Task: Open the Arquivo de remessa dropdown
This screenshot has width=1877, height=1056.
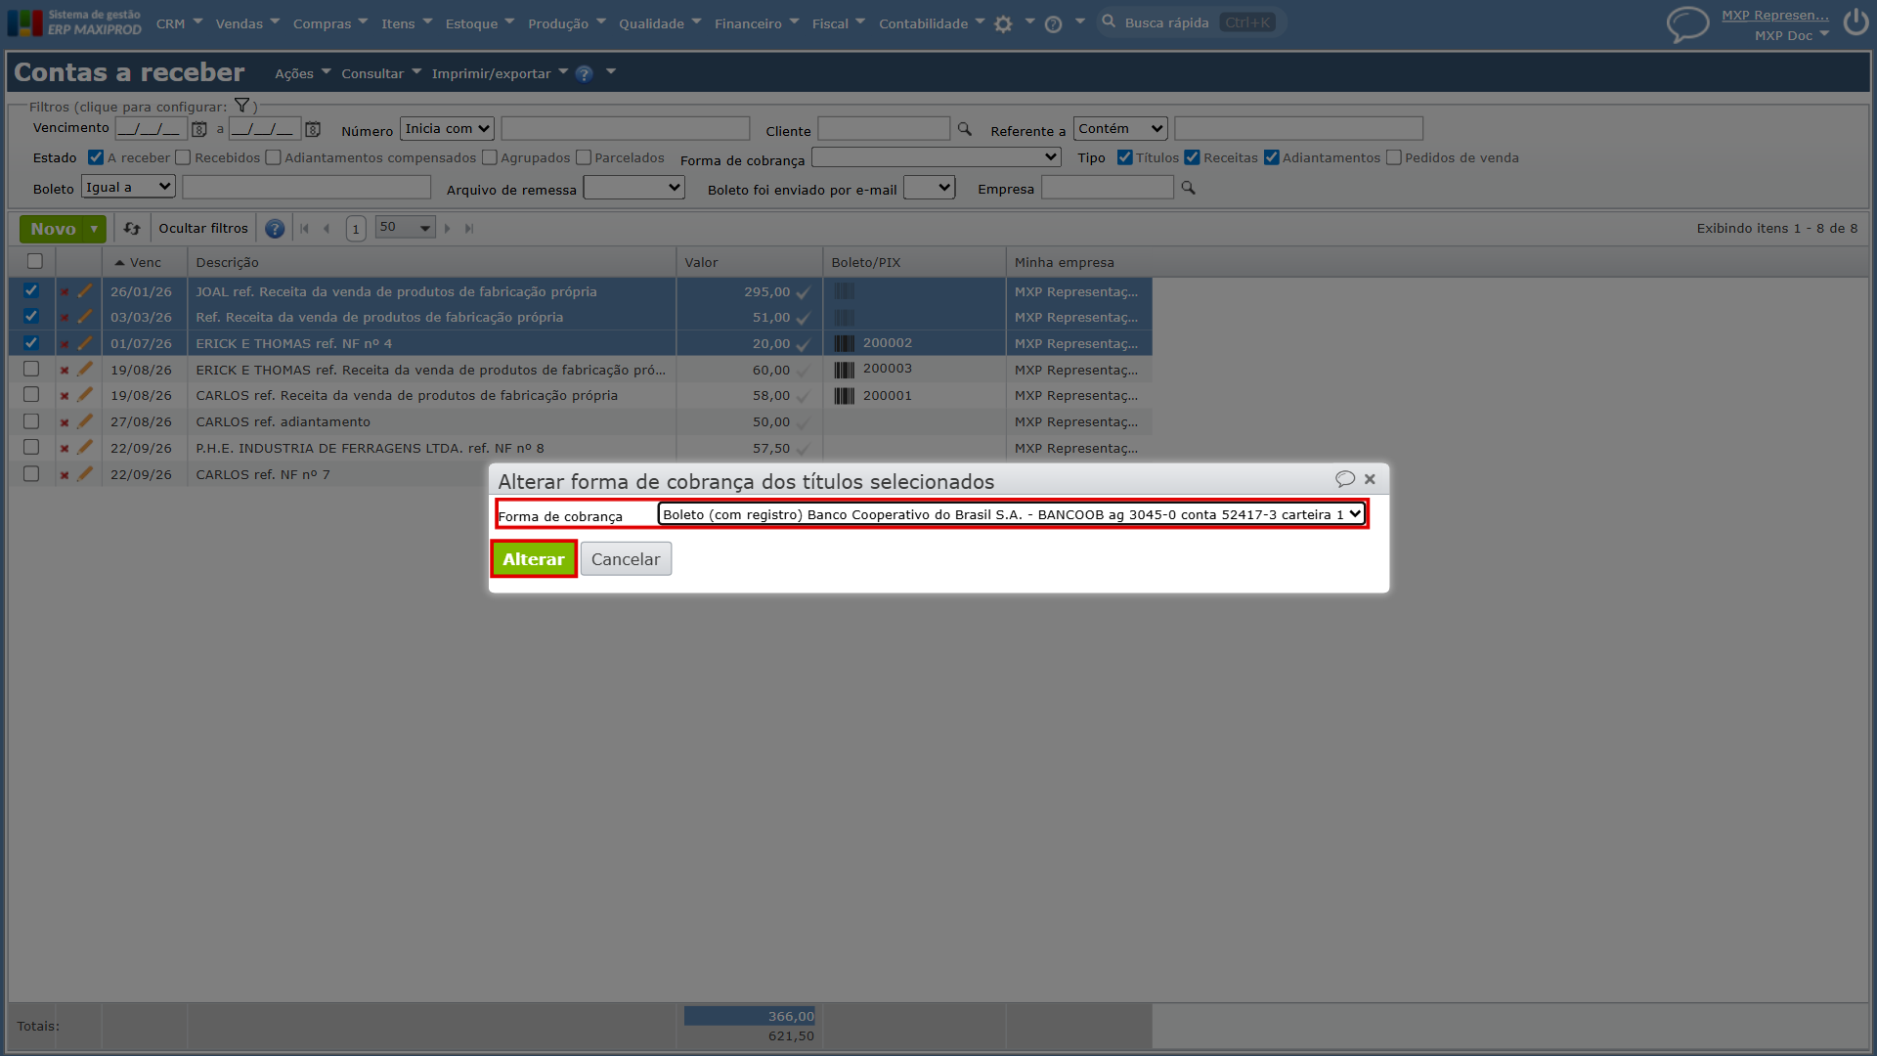Action: click(633, 188)
